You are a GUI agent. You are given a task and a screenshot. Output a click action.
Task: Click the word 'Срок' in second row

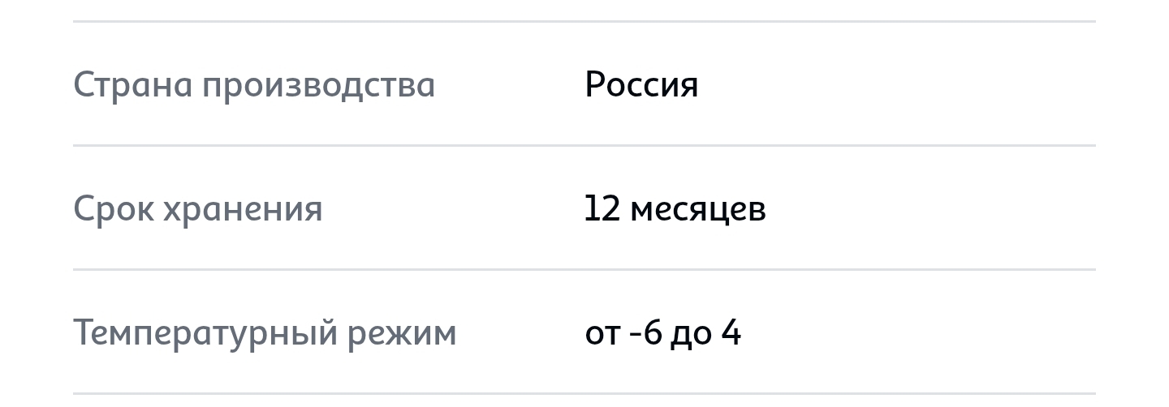[113, 209]
